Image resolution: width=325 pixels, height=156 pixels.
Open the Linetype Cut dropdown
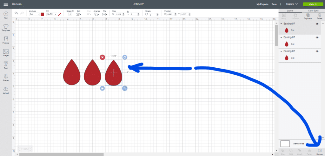click(x=34, y=14)
